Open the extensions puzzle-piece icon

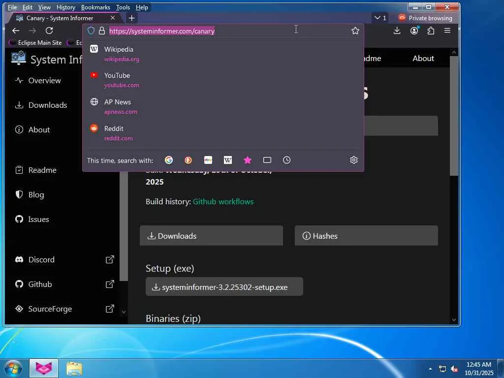[431, 31]
